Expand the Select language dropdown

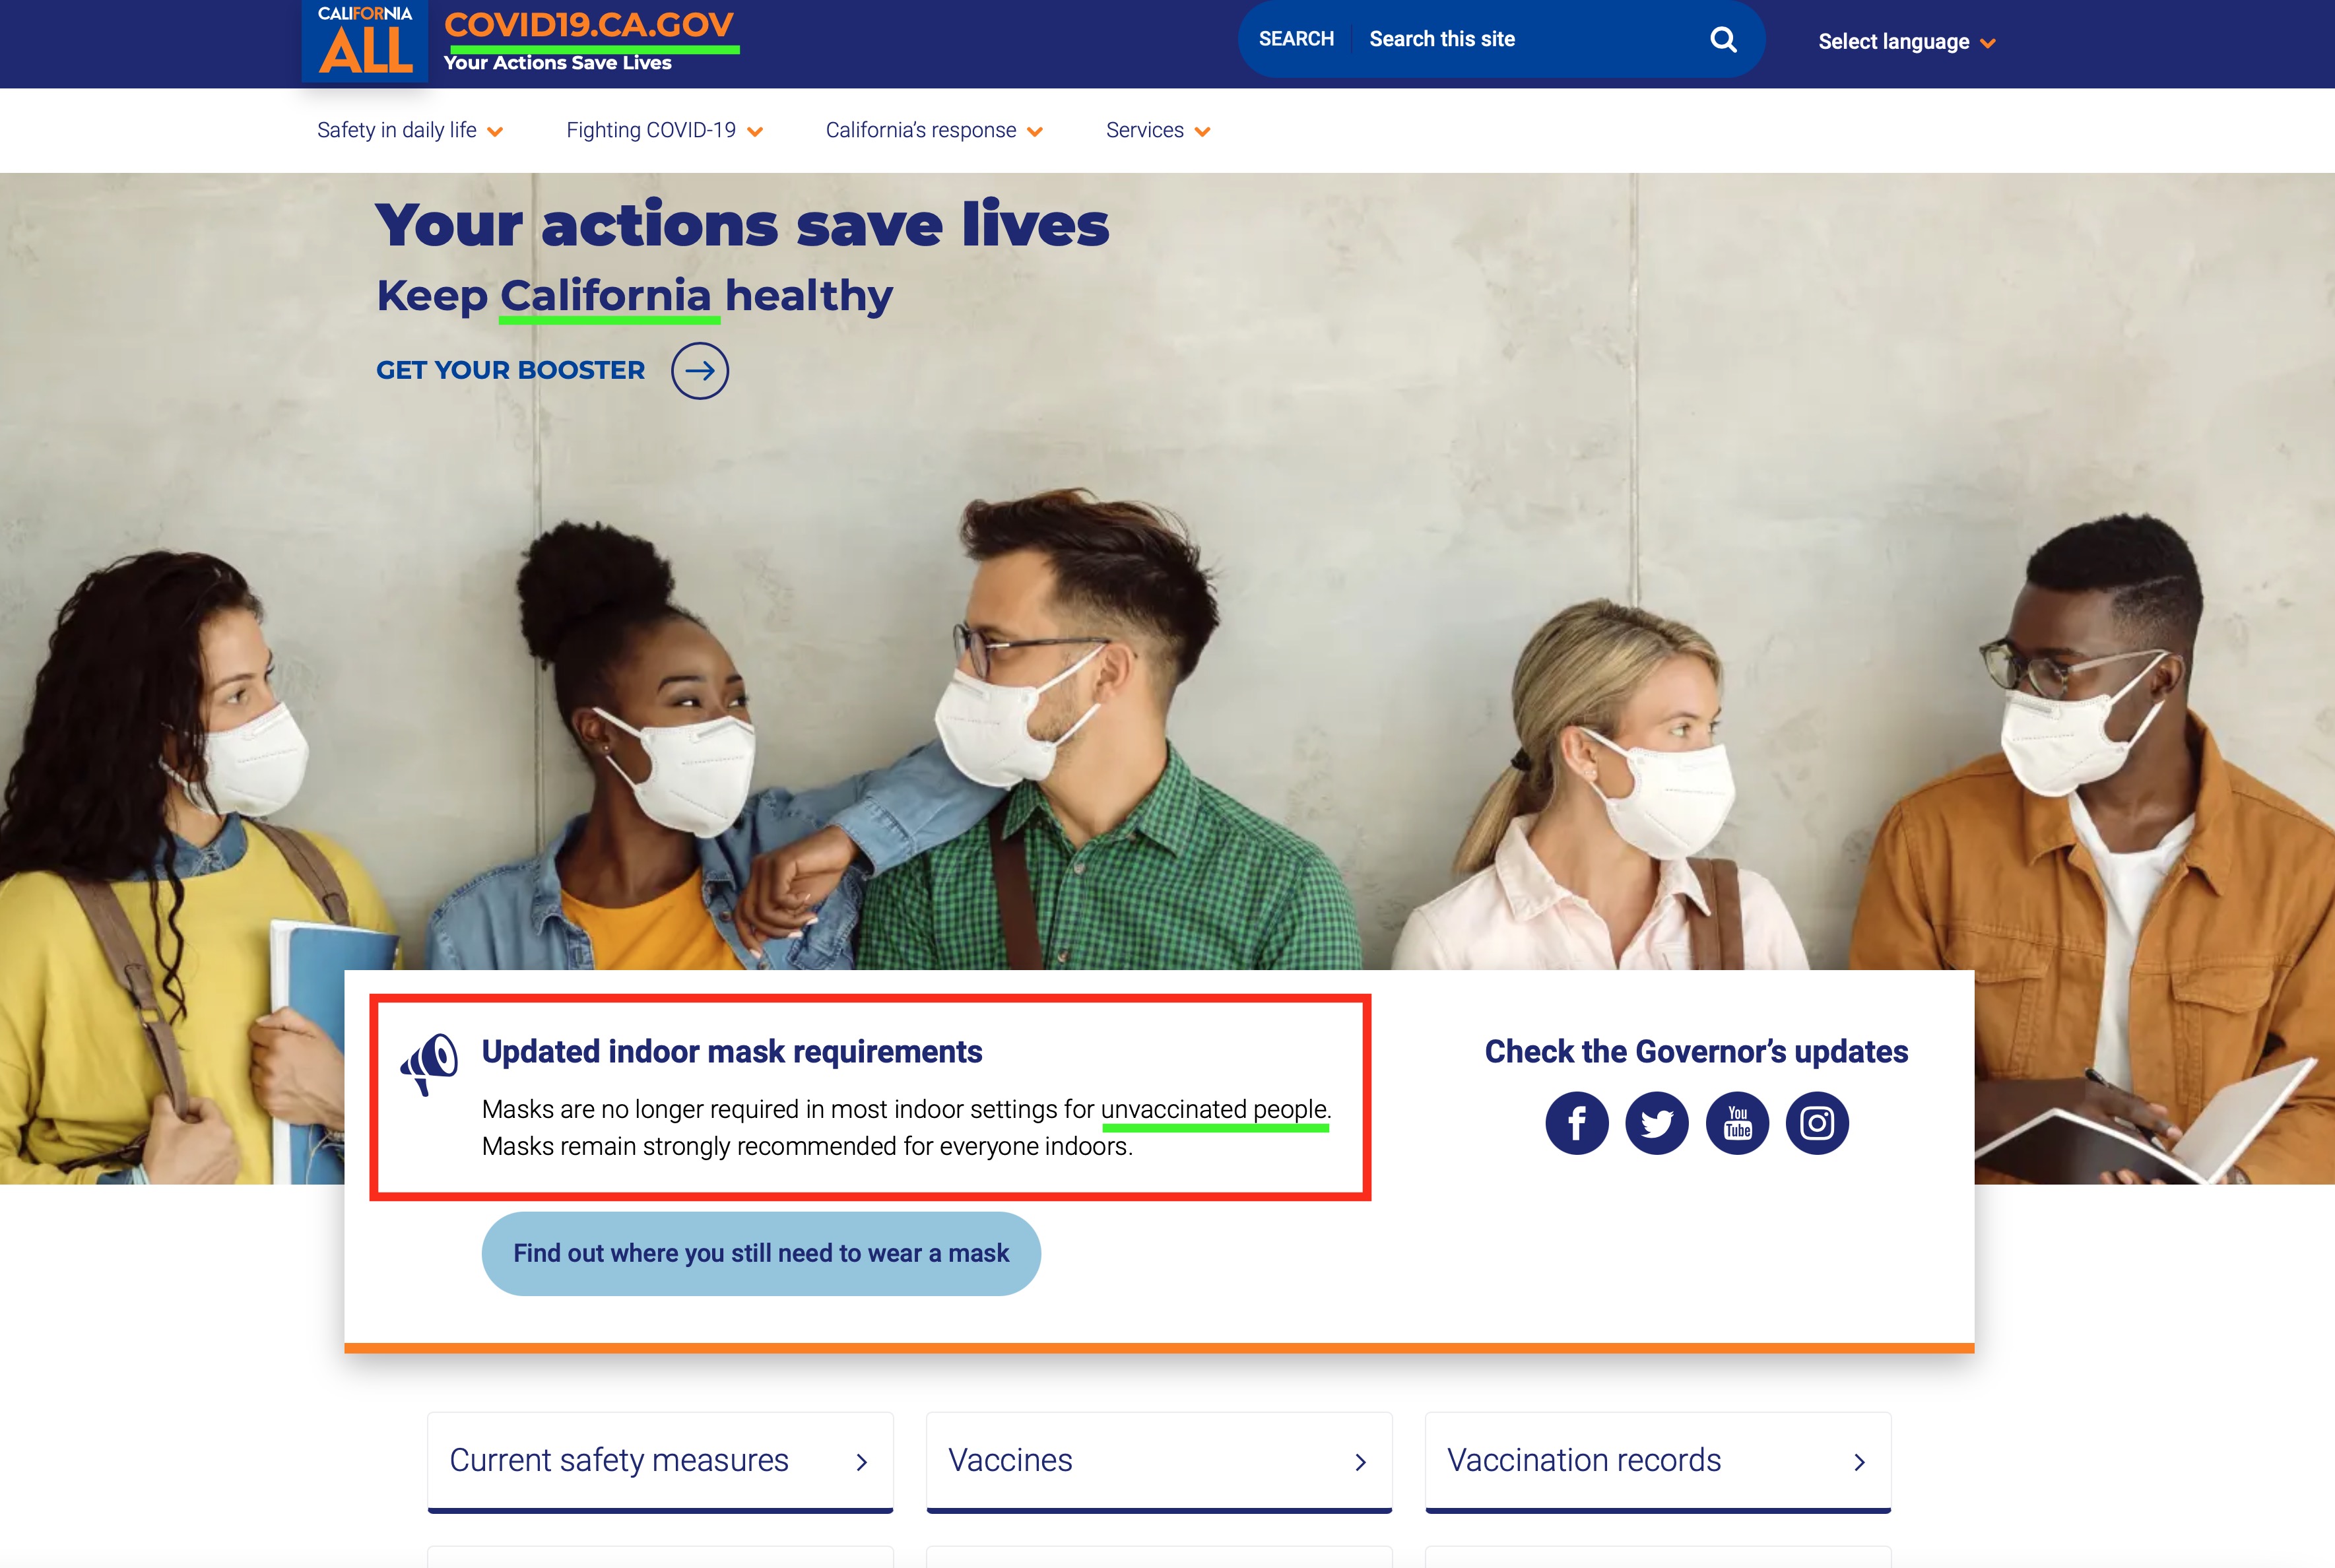pos(1906,42)
